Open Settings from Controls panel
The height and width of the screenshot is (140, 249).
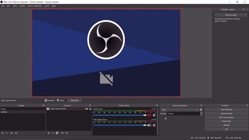point(226,125)
